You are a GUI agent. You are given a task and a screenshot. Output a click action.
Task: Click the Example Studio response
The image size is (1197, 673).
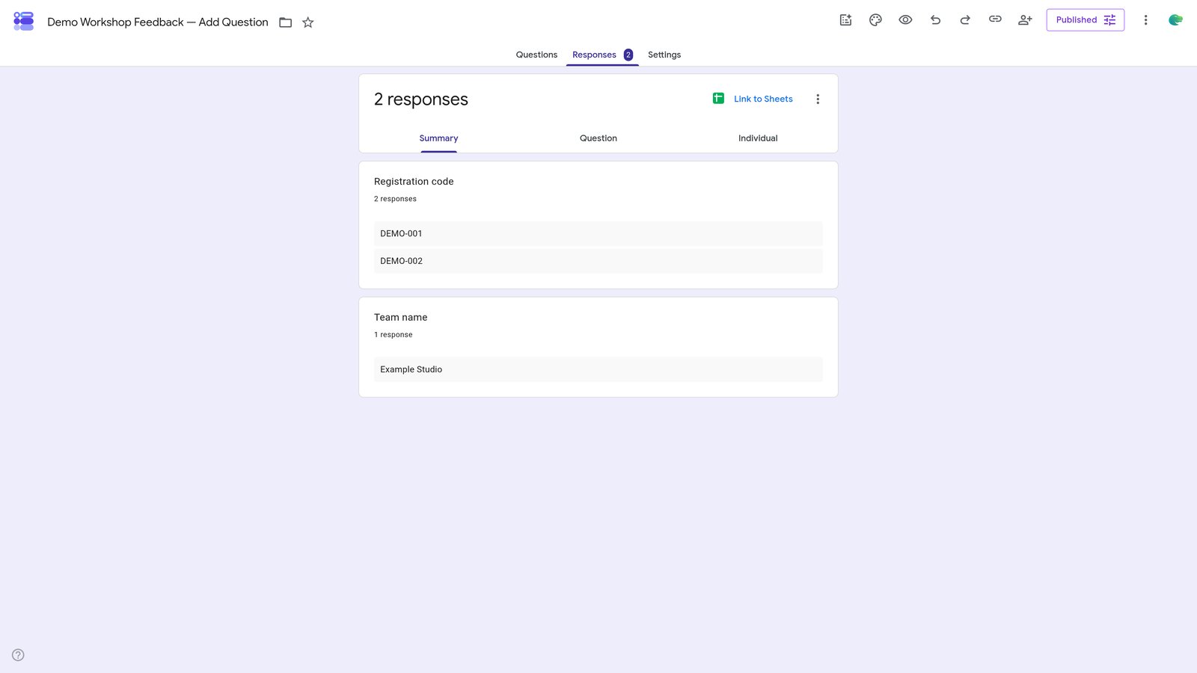click(598, 369)
